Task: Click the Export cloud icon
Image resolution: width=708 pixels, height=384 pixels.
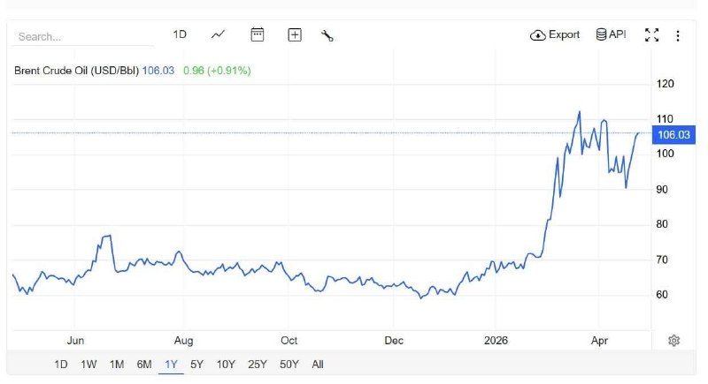Action: tap(538, 35)
